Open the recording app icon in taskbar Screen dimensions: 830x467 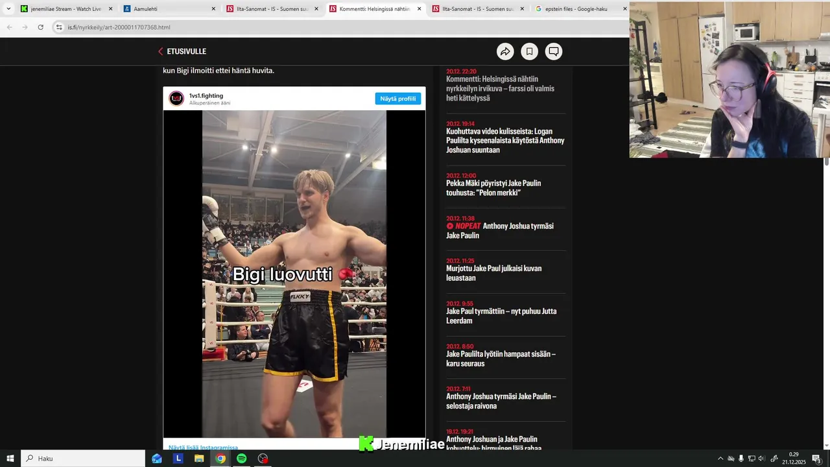click(263, 459)
